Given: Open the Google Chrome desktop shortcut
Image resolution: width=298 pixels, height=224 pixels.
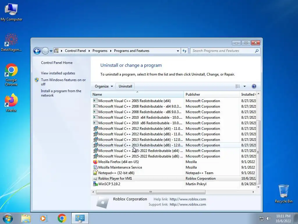Looking at the screenshot, I should 11,75.
